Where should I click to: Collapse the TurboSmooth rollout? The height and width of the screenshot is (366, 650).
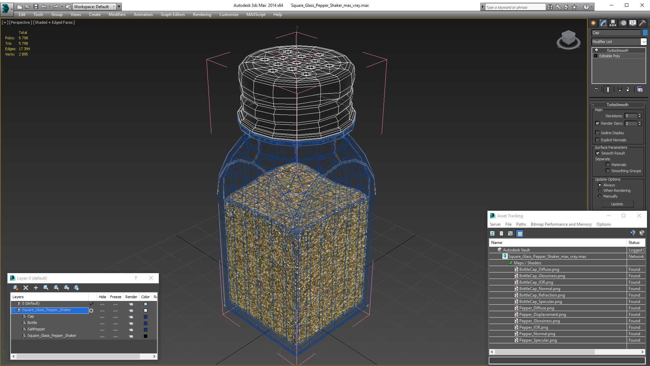(x=593, y=105)
